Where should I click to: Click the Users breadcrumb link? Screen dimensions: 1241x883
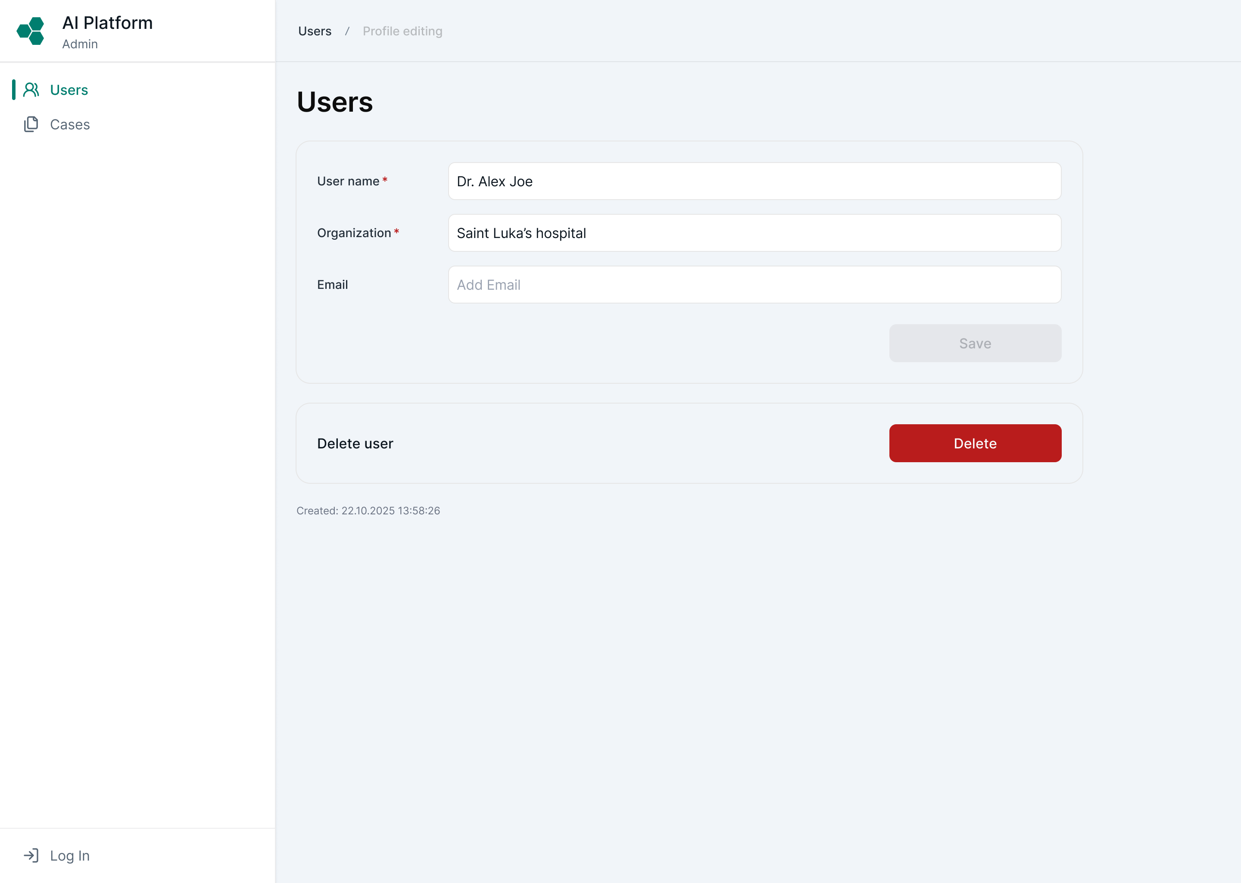tap(314, 31)
